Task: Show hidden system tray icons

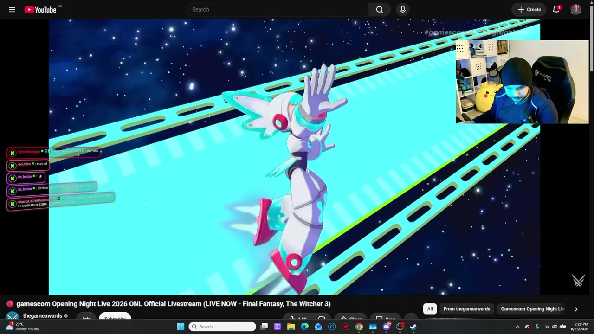Action: coord(517,327)
